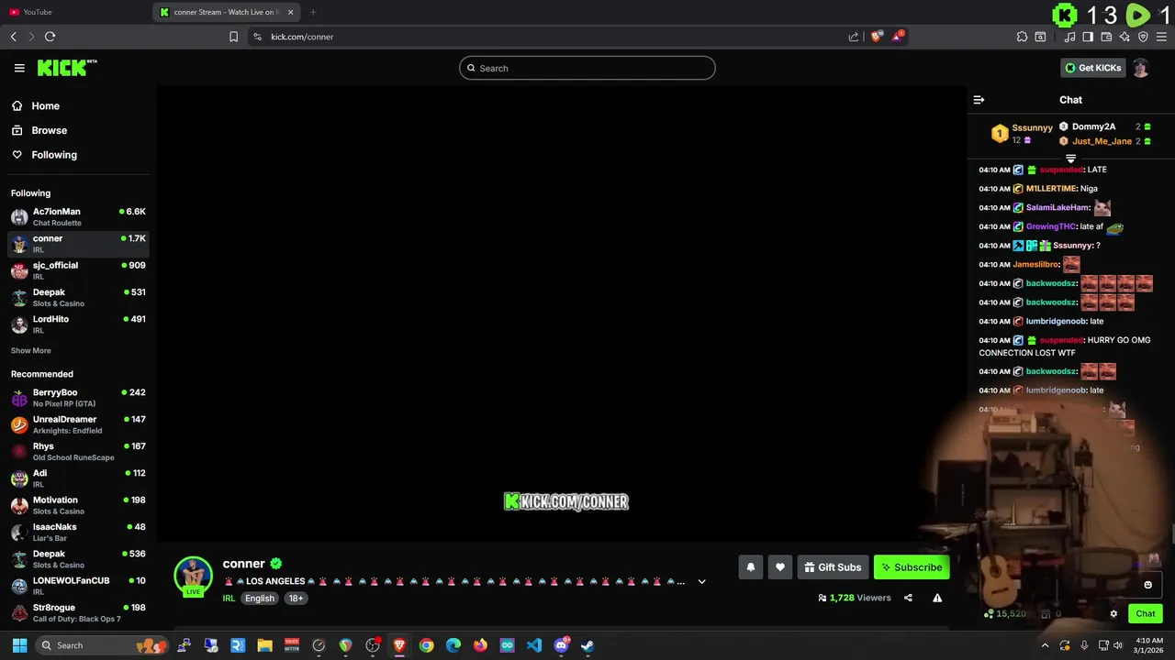Image resolution: width=1175 pixels, height=660 pixels.
Task: Open a new browser tab
Action: 313,12
